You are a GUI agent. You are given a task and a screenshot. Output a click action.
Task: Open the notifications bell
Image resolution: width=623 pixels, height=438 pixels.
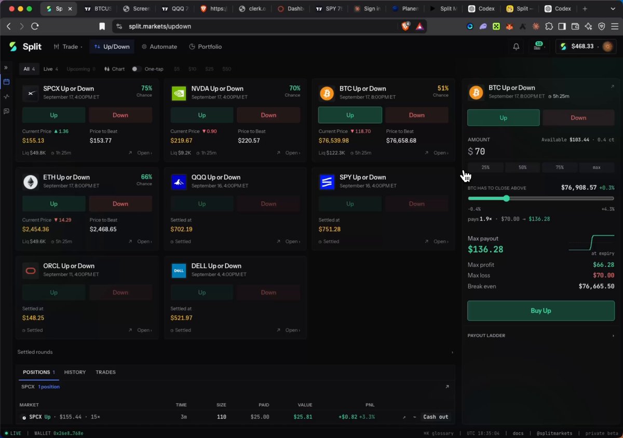(516, 47)
